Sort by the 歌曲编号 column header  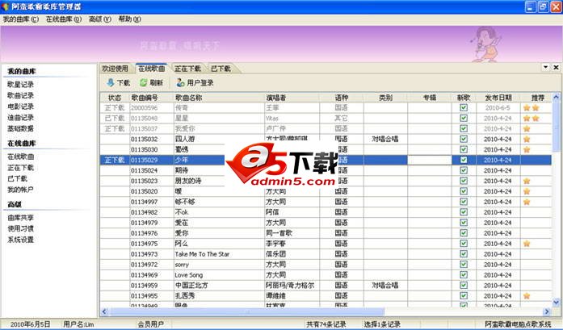tap(152, 98)
